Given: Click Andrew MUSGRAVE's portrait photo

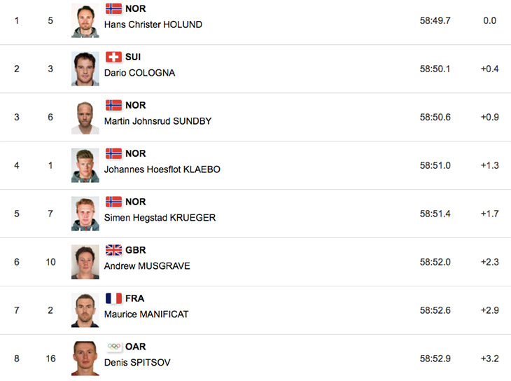Looking at the screenshot, I should pyautogui.click(x=85, y=262).
